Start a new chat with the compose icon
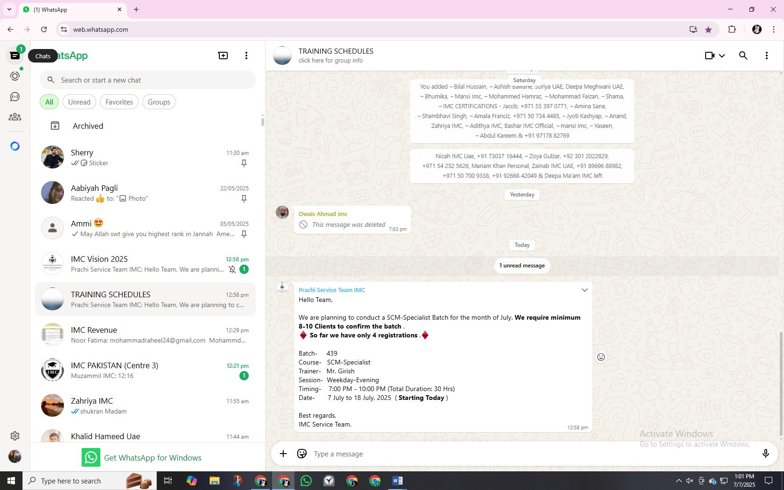This screenshot has width=784, height=490. click(223, 56)
